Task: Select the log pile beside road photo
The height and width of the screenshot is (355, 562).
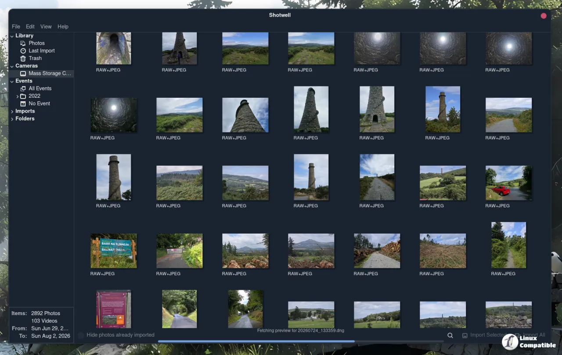Action: 377,251
